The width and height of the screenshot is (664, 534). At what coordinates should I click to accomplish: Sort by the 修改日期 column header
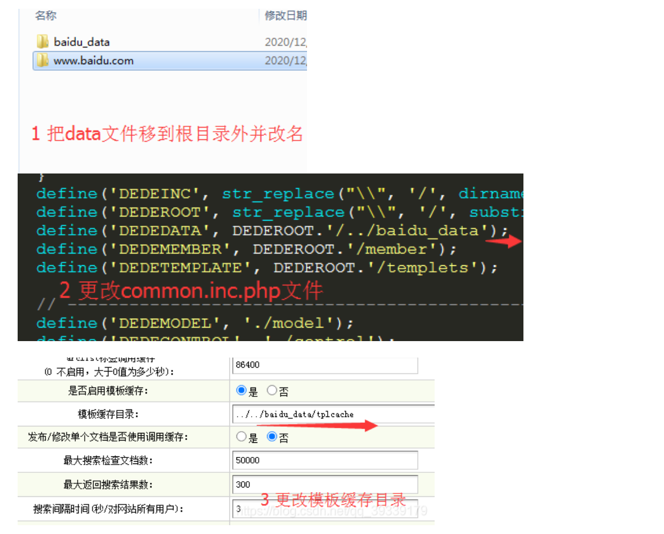click(x=285, y=16)
